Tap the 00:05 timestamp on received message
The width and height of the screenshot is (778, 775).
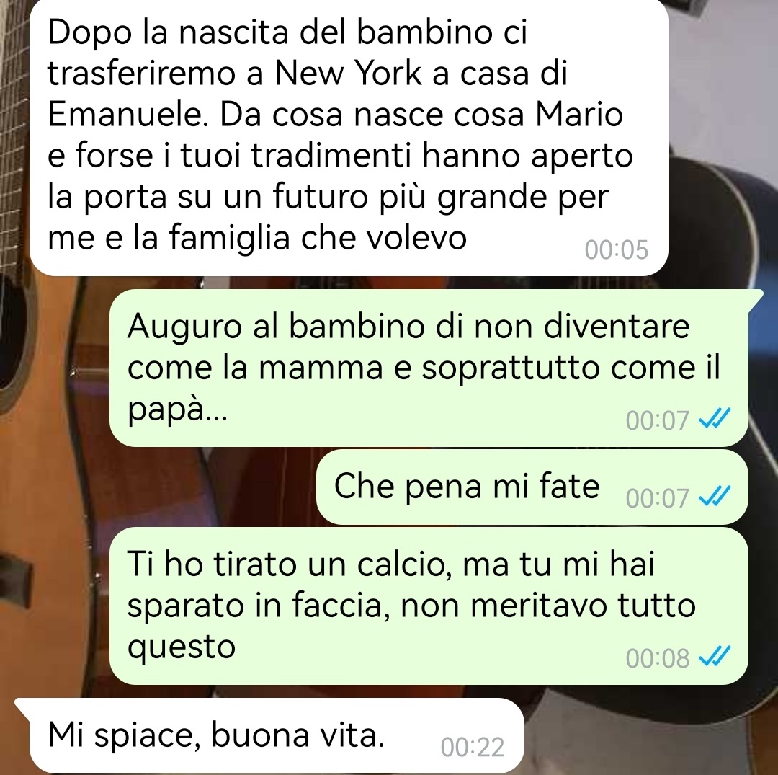pyautogui.click(x=616, y=249)
